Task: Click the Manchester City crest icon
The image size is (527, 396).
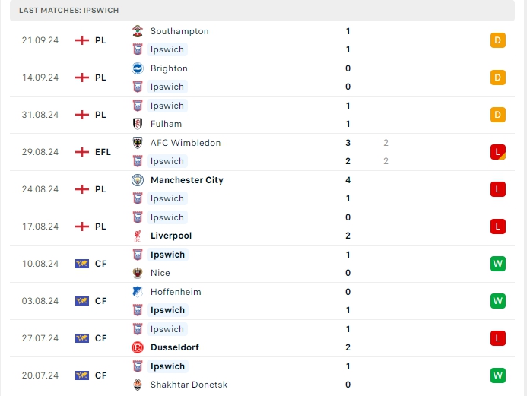Action: (x=138, y=180)
